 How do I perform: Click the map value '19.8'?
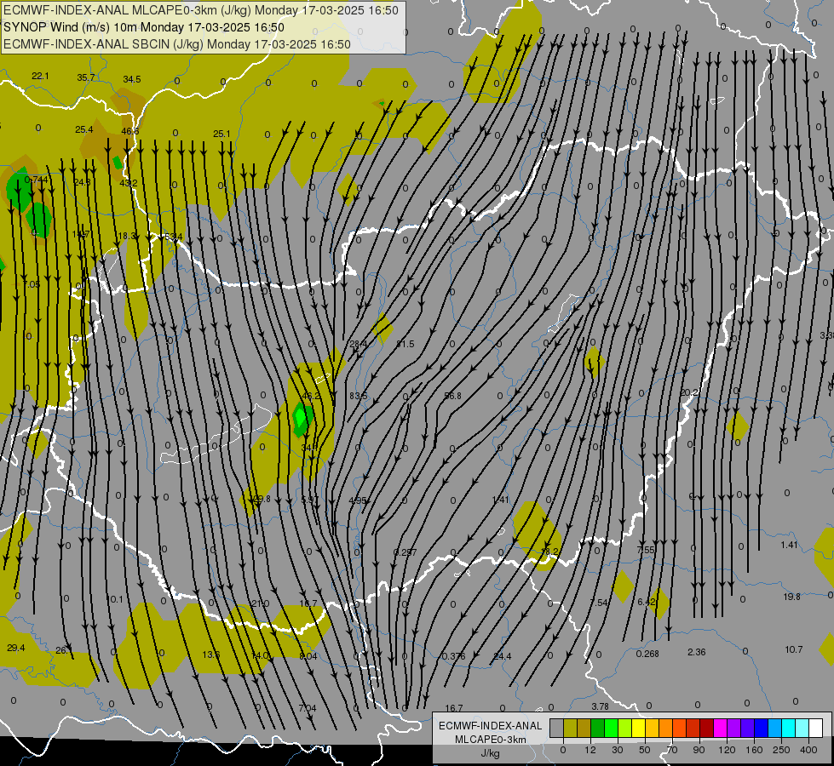coord(792,597)
